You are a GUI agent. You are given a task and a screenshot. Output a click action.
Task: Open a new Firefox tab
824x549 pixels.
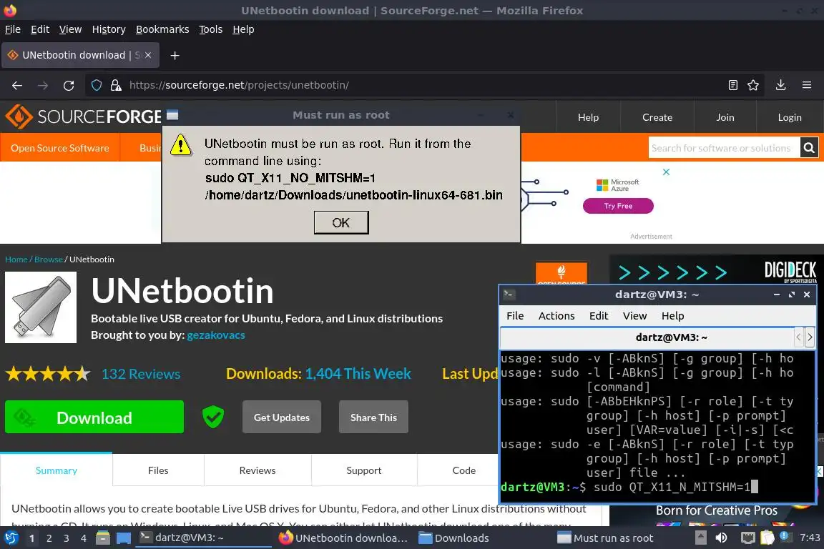click(x=175, y=55)
